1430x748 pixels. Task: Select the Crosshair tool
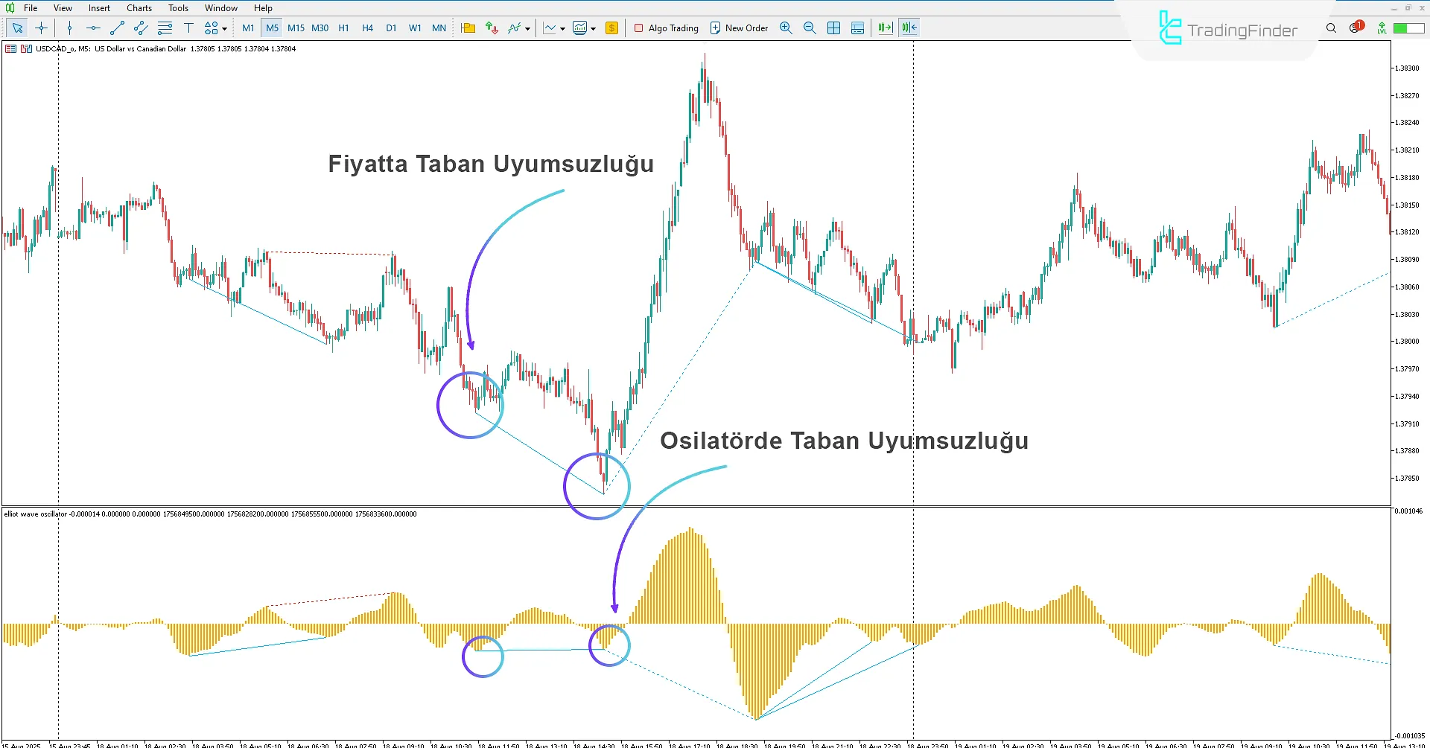click(x=42, y=28)
